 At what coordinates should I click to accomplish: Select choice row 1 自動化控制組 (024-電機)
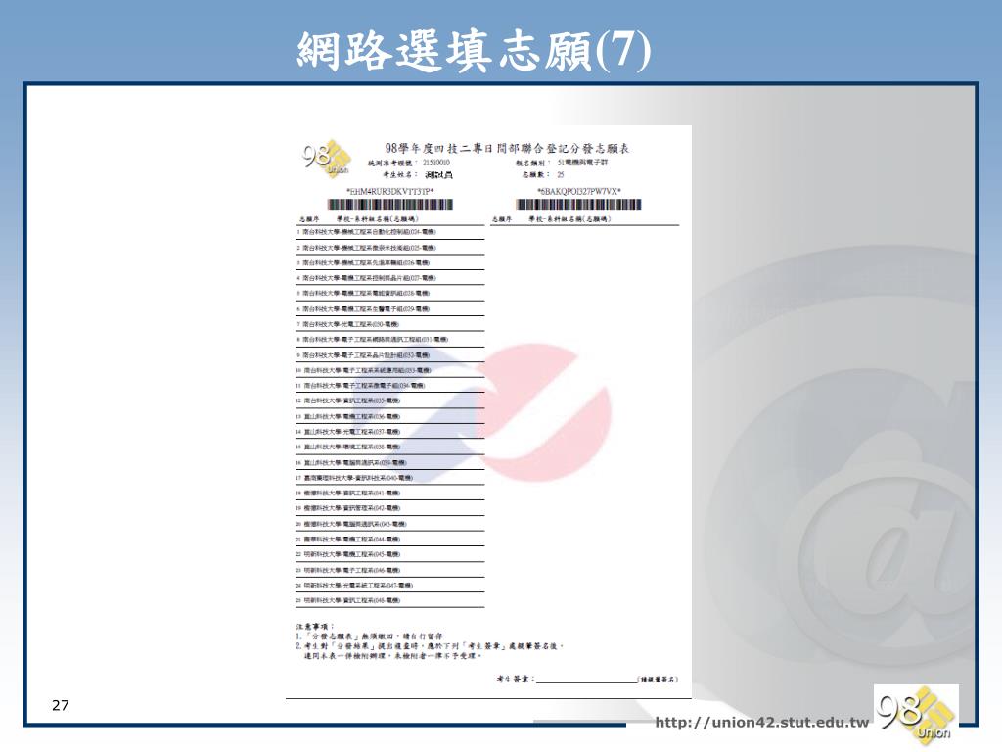point(389,232)
